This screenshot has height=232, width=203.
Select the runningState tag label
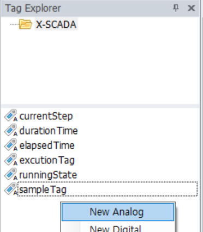point(48,175)
